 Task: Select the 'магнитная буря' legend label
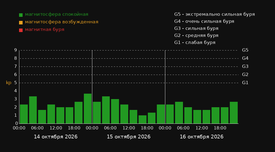coord(45,30)
